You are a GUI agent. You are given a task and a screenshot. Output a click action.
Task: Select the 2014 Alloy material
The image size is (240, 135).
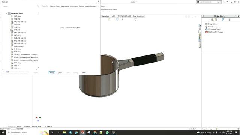pyautogui.click(x=17, y=63)
